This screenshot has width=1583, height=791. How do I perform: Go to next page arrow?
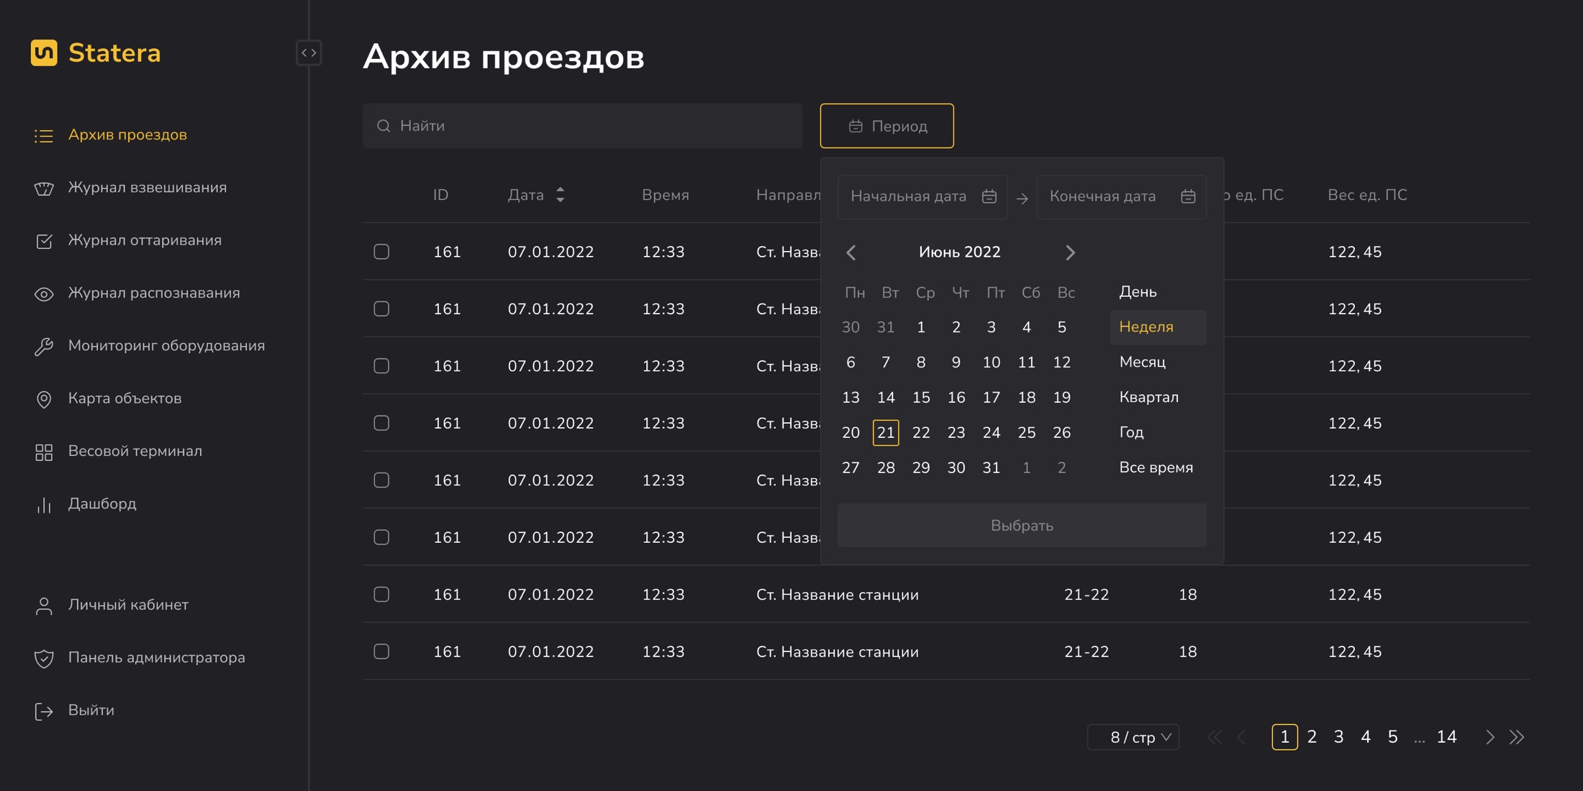pos(1489,737)
